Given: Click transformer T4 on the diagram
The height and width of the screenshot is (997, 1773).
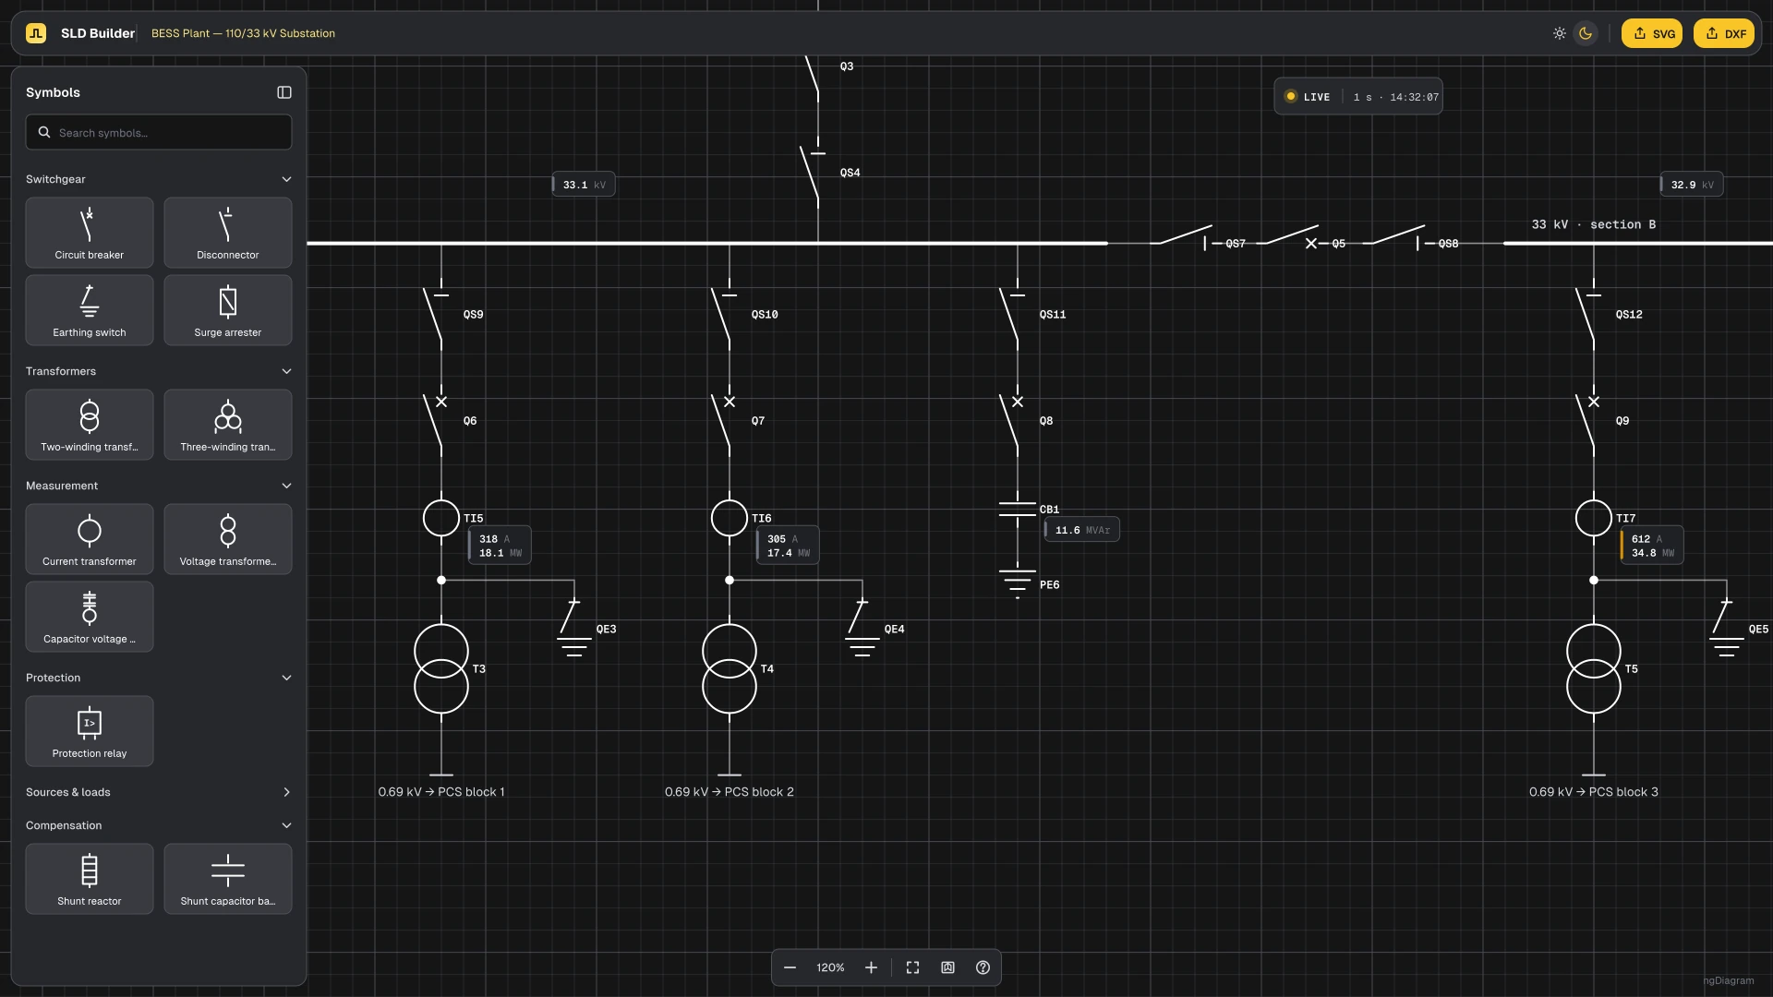Looking at the screenshot, I should coord(730,668).
